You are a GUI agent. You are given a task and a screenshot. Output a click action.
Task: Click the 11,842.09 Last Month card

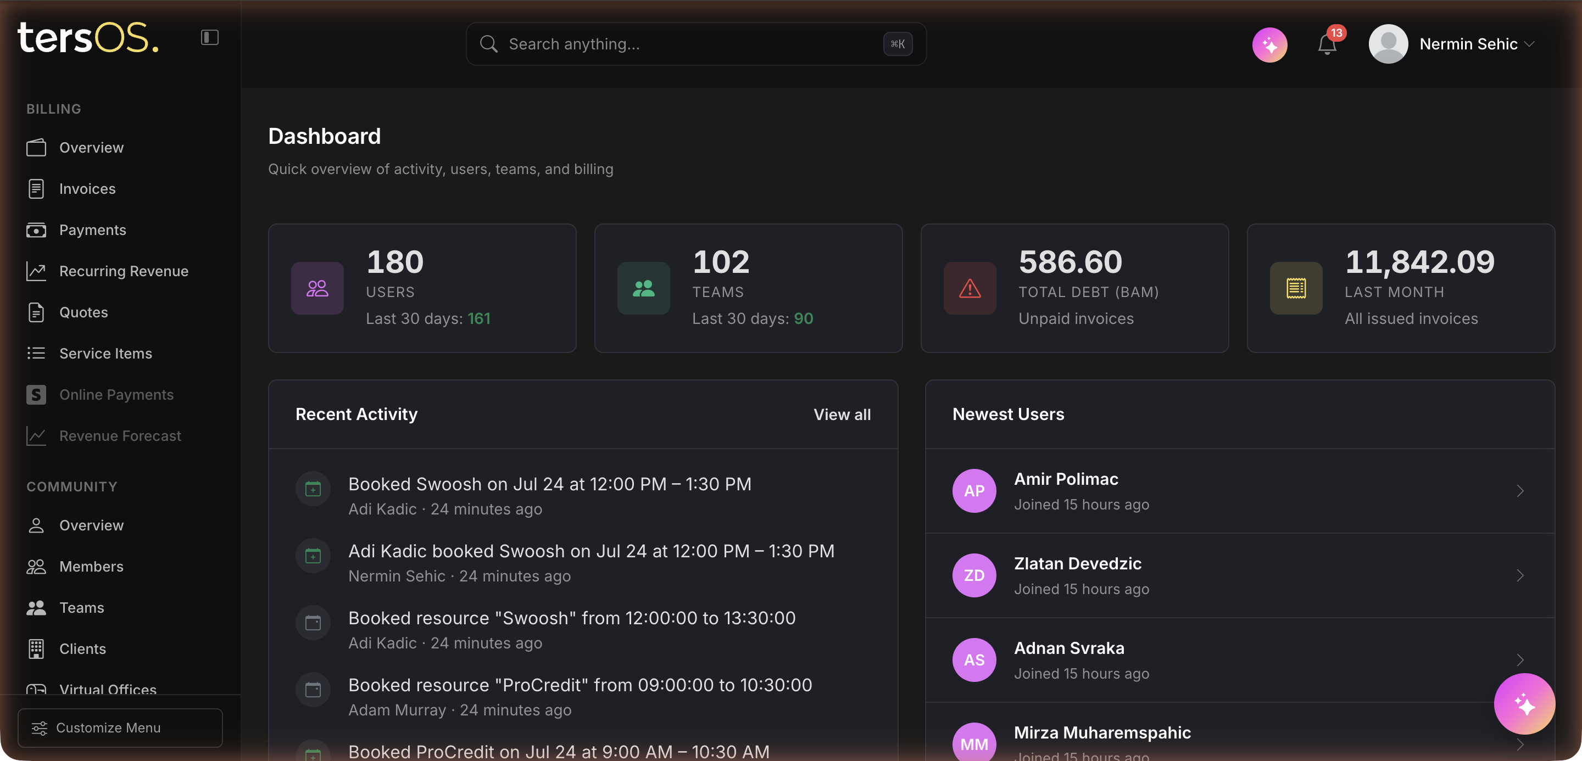tap(1401, 288)
